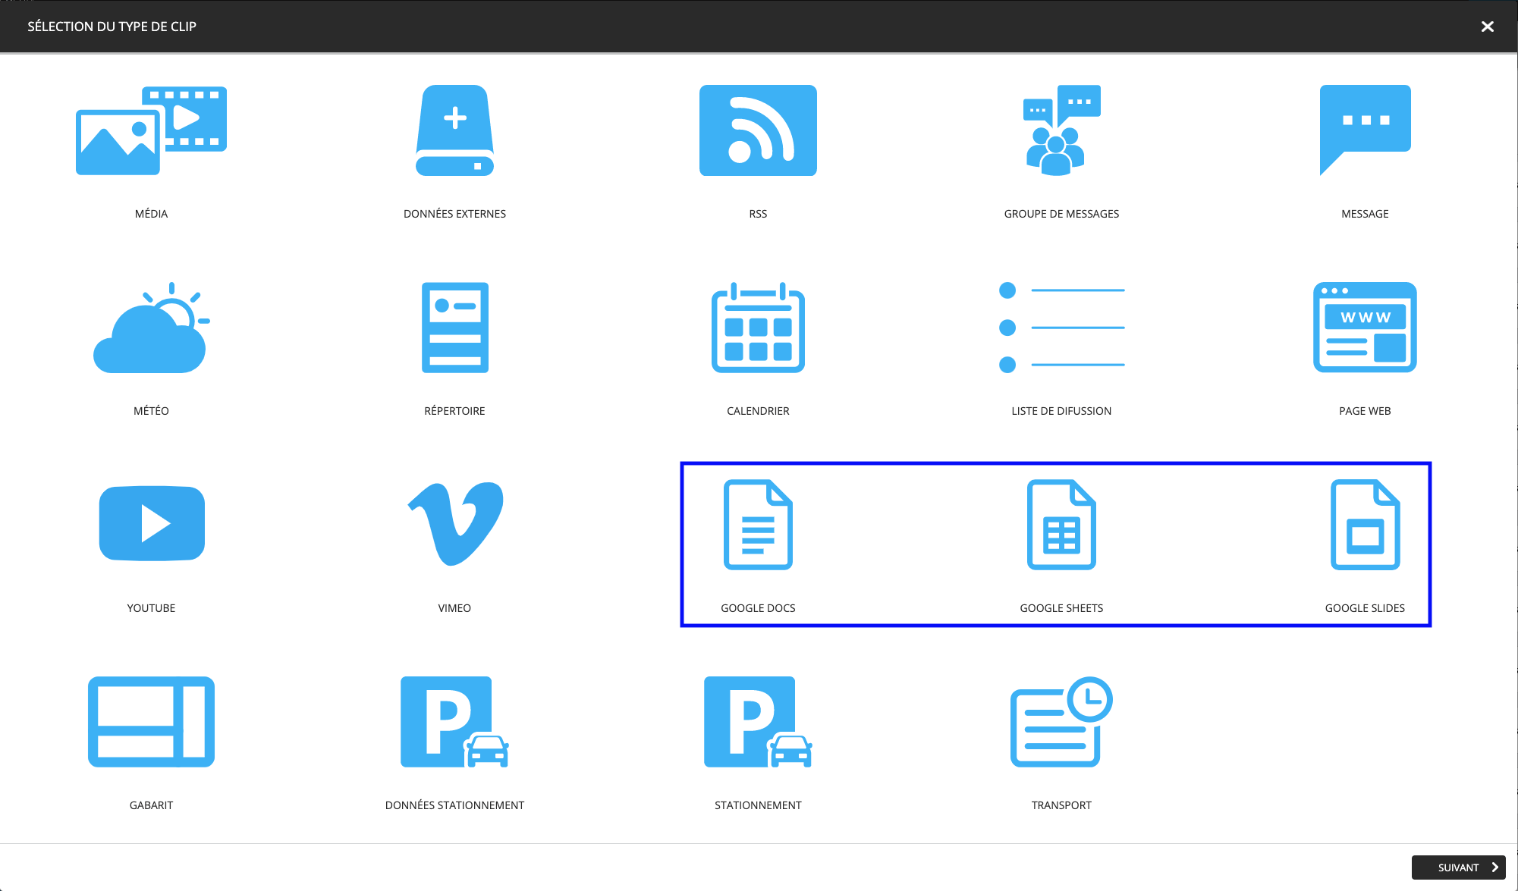Click the PAGE WEB label

click(x=1365, y=411)
